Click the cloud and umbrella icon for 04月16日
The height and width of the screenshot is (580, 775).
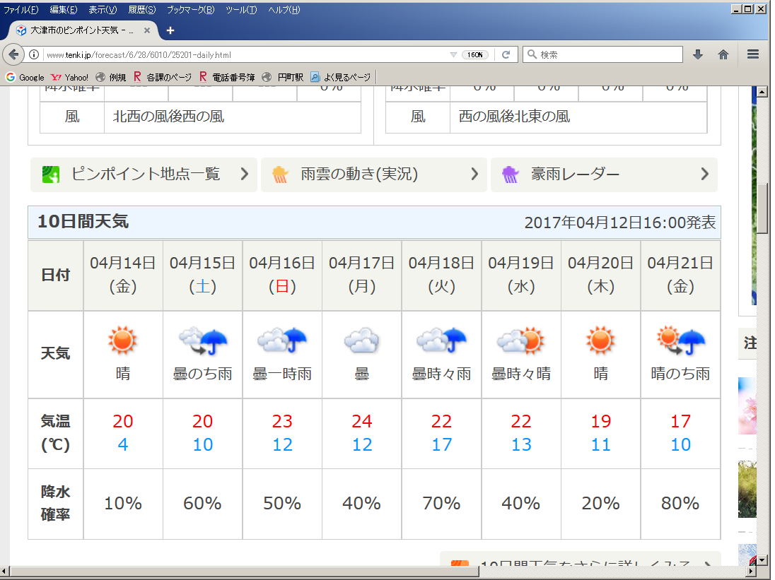click(x=282, y=340)
